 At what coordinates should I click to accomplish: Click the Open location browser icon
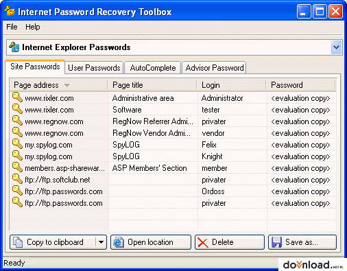coord(119,242)
